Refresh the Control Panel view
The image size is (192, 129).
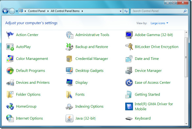pyautogui.click(x=126, y=11)
